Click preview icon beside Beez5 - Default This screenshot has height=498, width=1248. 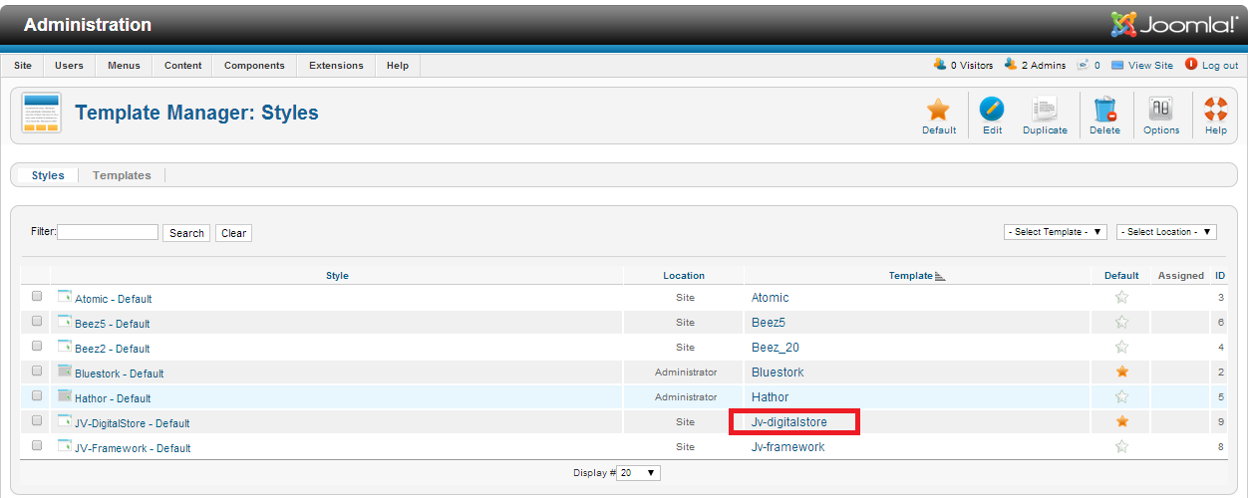(x=65, y=321)
